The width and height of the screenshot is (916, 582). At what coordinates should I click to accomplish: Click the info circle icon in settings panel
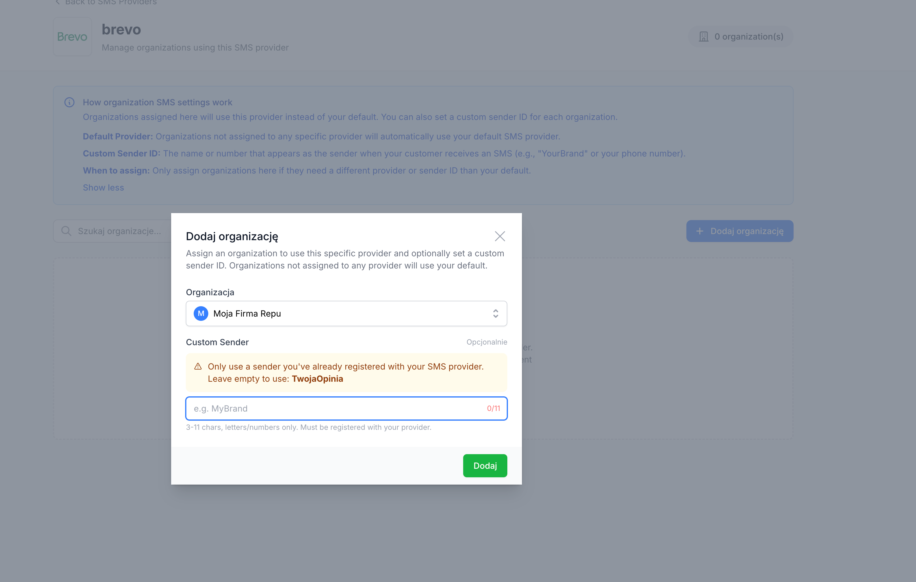tap(69, 102)
